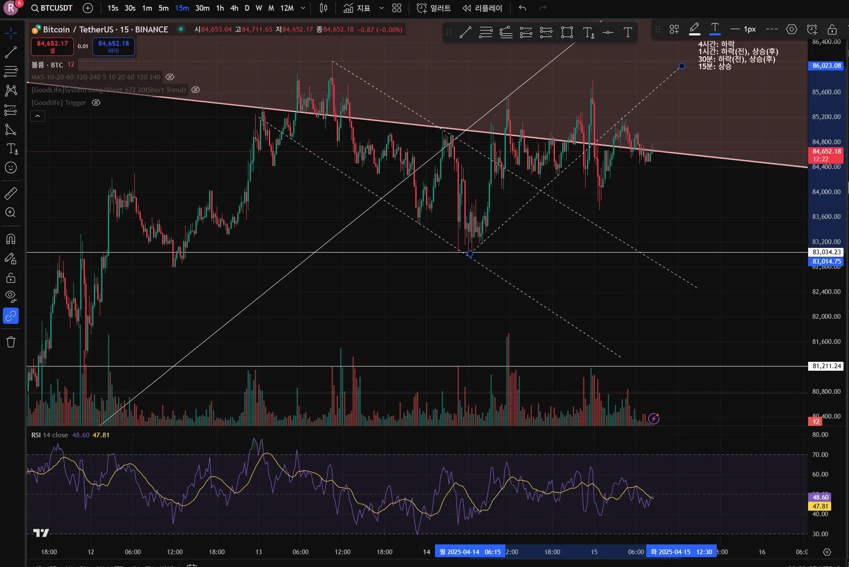Open the dashed line style dropdown
This screenshot has width=849, height=567.
(772, 29)
